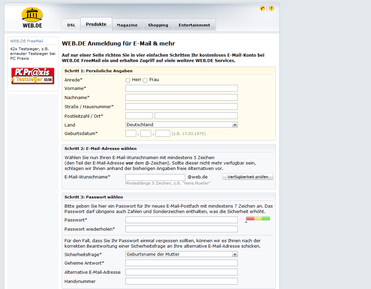Click the Geheime Antwort input

[181, 263]
